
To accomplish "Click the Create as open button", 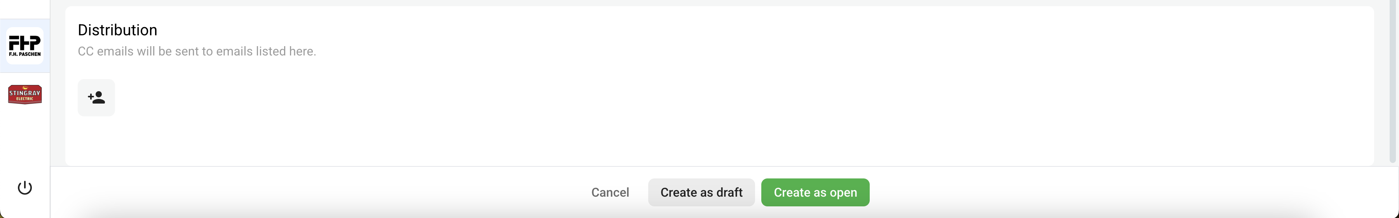I will click(815, 192).
